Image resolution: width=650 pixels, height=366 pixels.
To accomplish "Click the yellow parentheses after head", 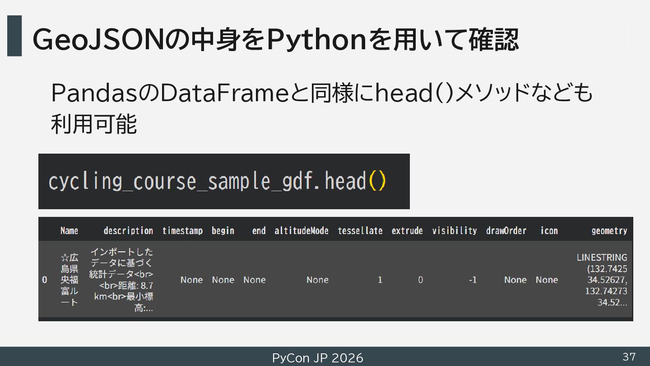I will (377, 181).
